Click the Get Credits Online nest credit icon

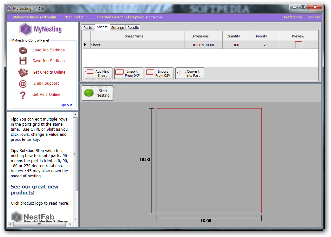coord(23,73)
